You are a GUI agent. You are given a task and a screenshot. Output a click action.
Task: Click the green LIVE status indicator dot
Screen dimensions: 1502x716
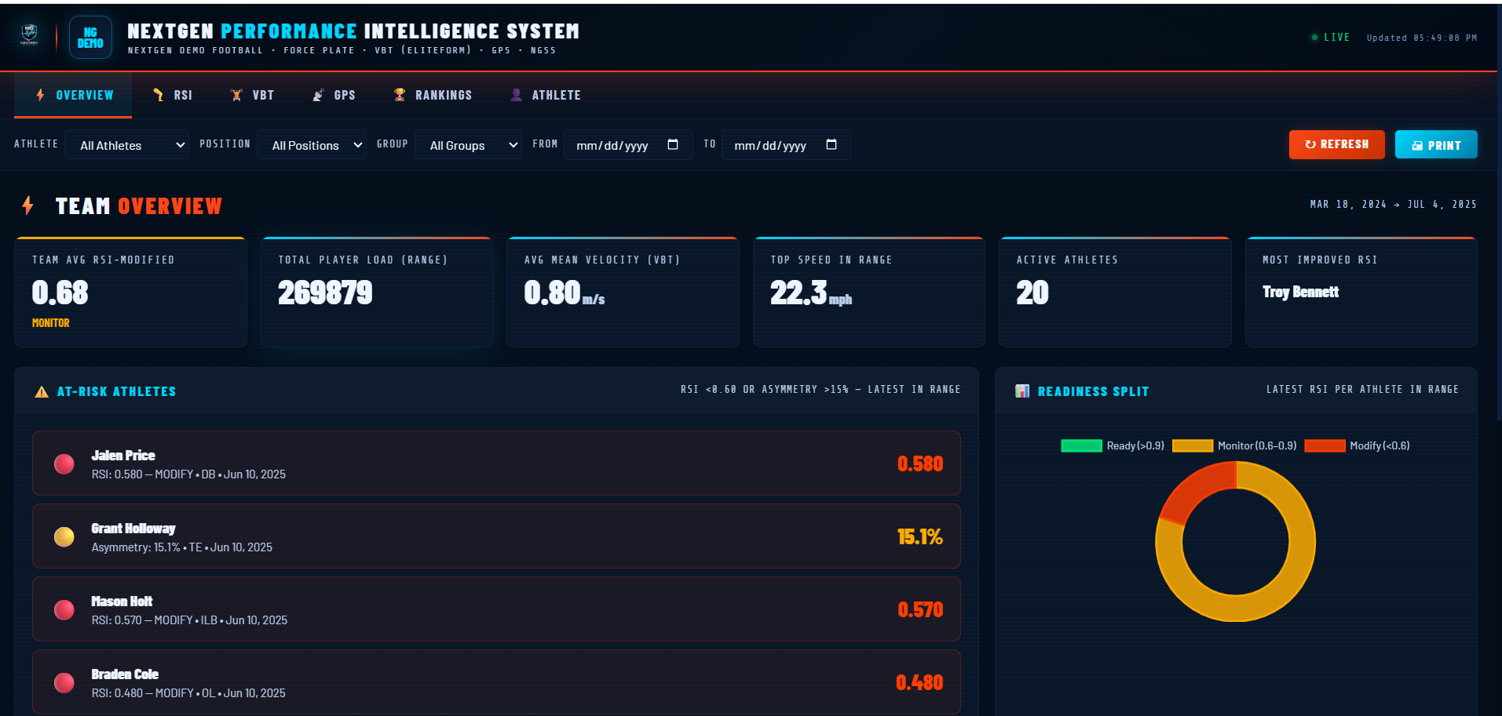point(1314,38)
